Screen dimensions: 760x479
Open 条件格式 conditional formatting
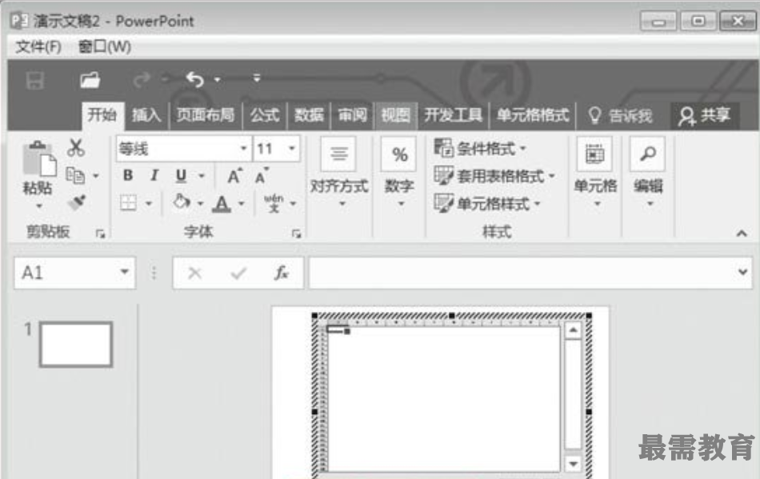pos(480,148)
